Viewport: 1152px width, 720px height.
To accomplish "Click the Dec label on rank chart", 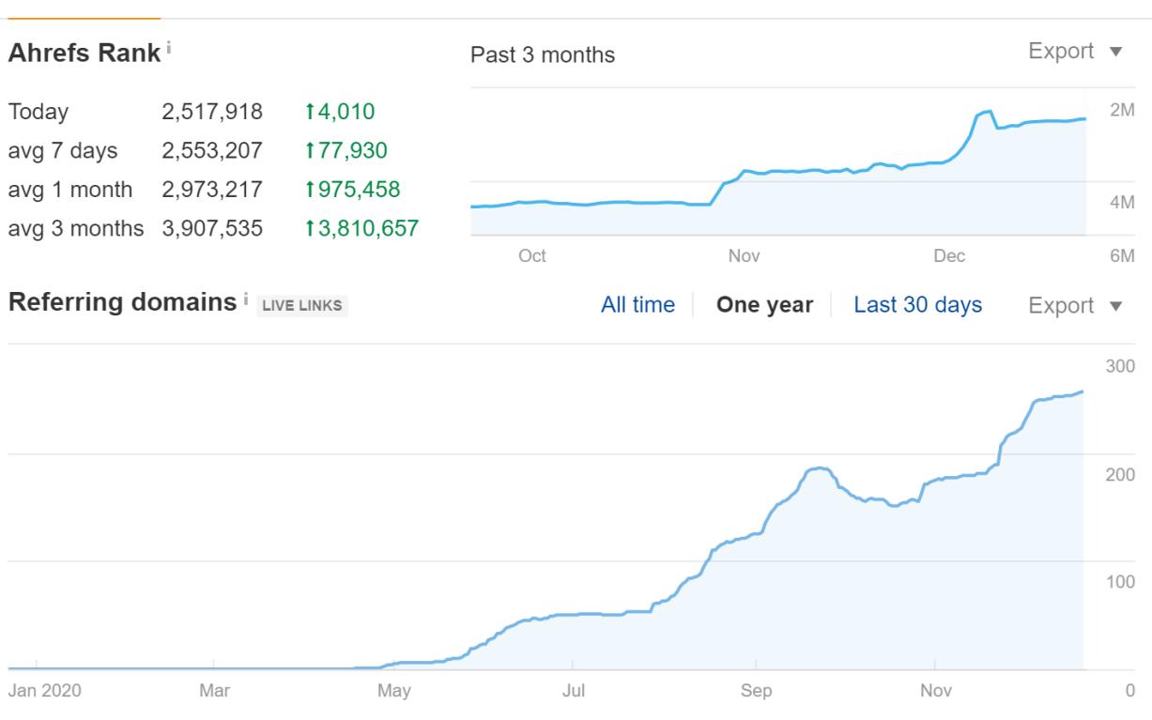I will (x=949, y=255).
